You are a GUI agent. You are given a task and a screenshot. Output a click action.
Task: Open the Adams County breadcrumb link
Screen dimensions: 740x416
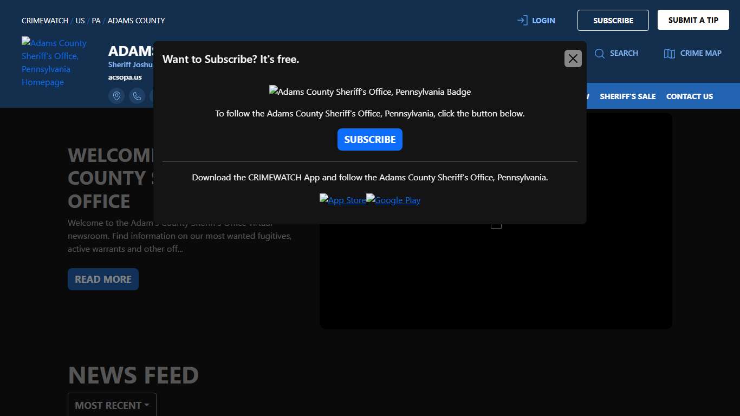(136, 21)
